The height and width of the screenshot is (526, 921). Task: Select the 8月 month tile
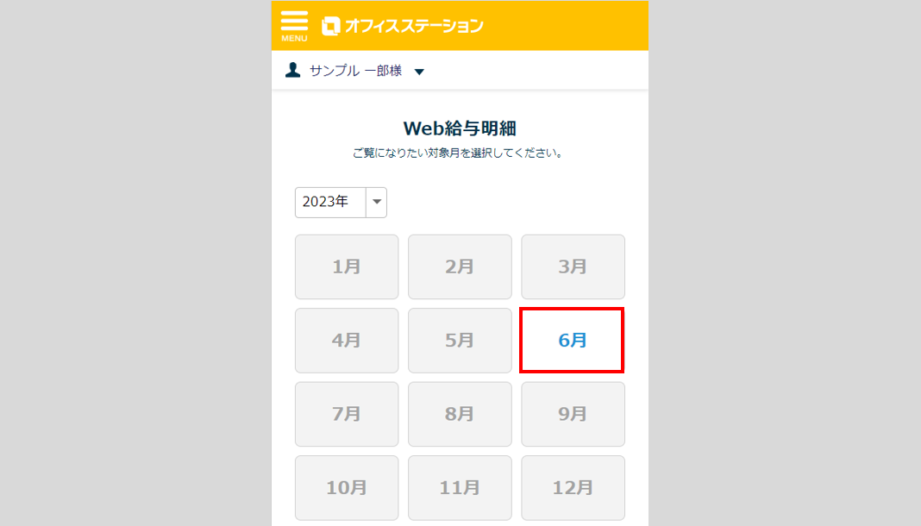(460, 414)
